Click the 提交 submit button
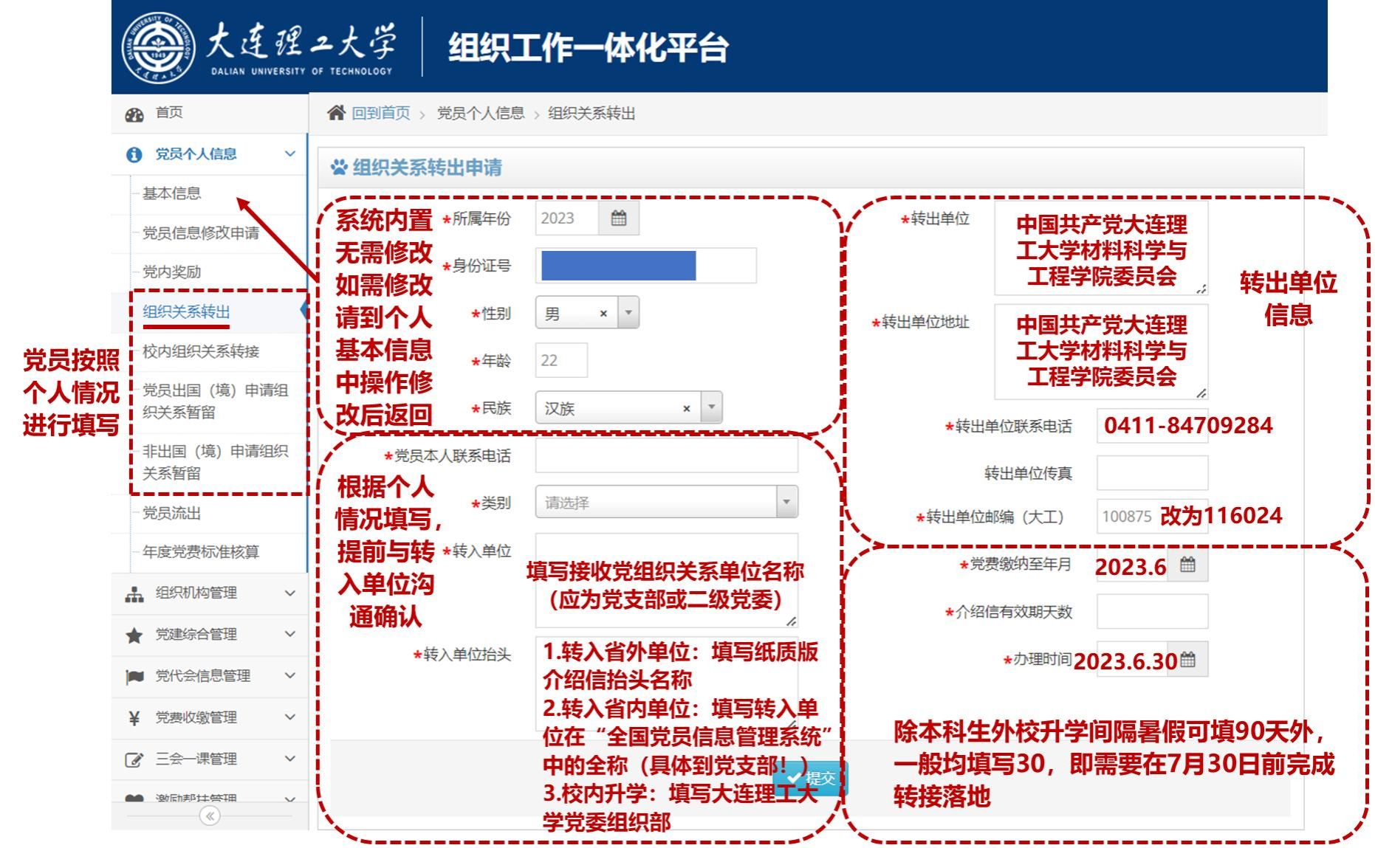The height and width of the screenshot is (848, 1375). (811, 778)
